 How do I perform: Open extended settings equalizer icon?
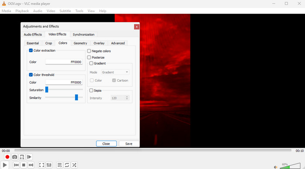click(x=49, y=165)
